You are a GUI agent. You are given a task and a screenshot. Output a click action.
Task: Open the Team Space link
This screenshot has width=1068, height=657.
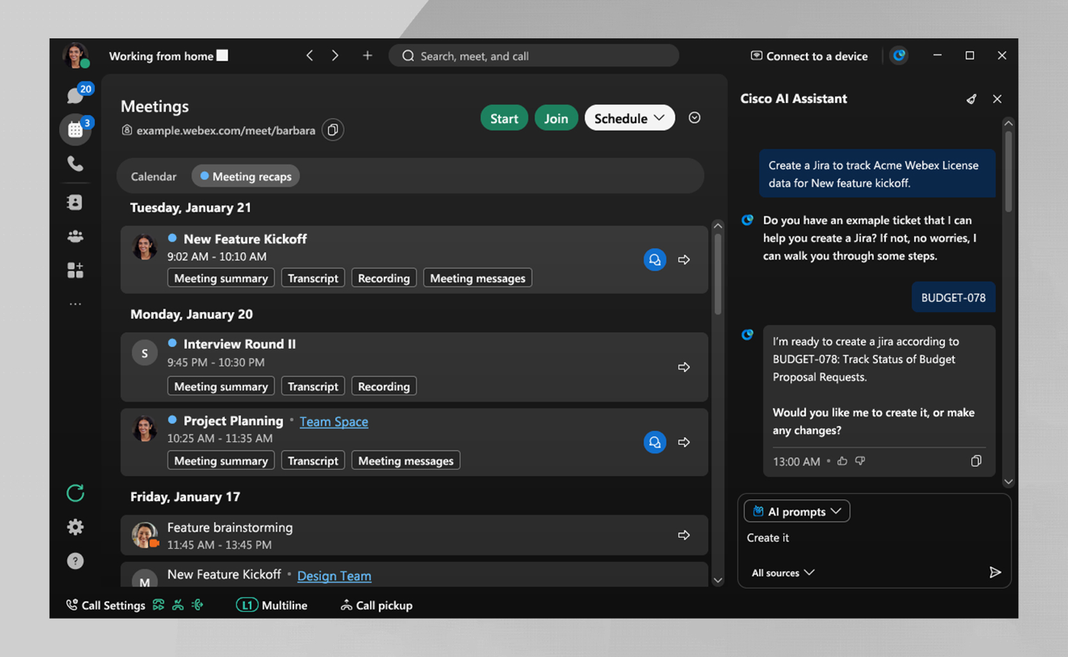[x=333, y=422]
